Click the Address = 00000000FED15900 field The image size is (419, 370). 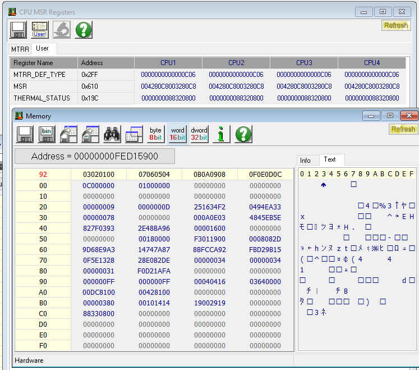95,156
